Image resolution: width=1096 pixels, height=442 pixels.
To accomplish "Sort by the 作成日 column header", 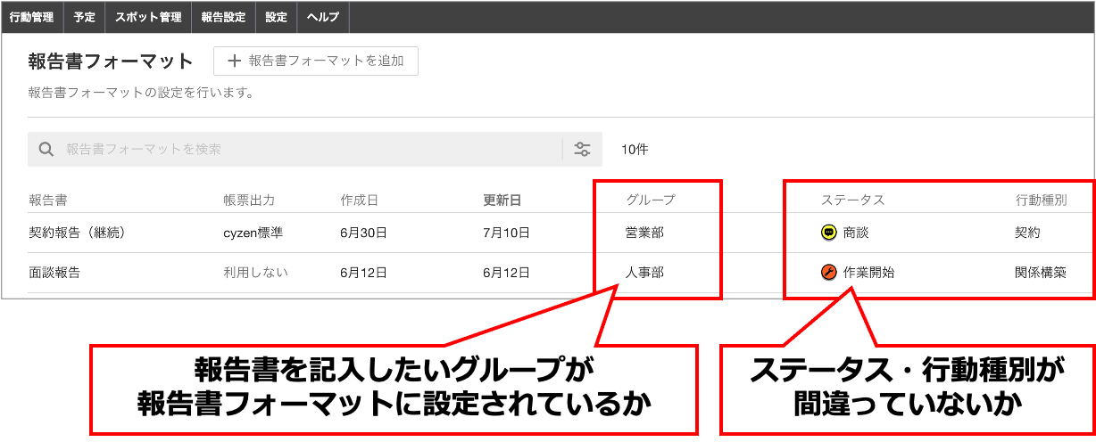I will pos(360,200).
